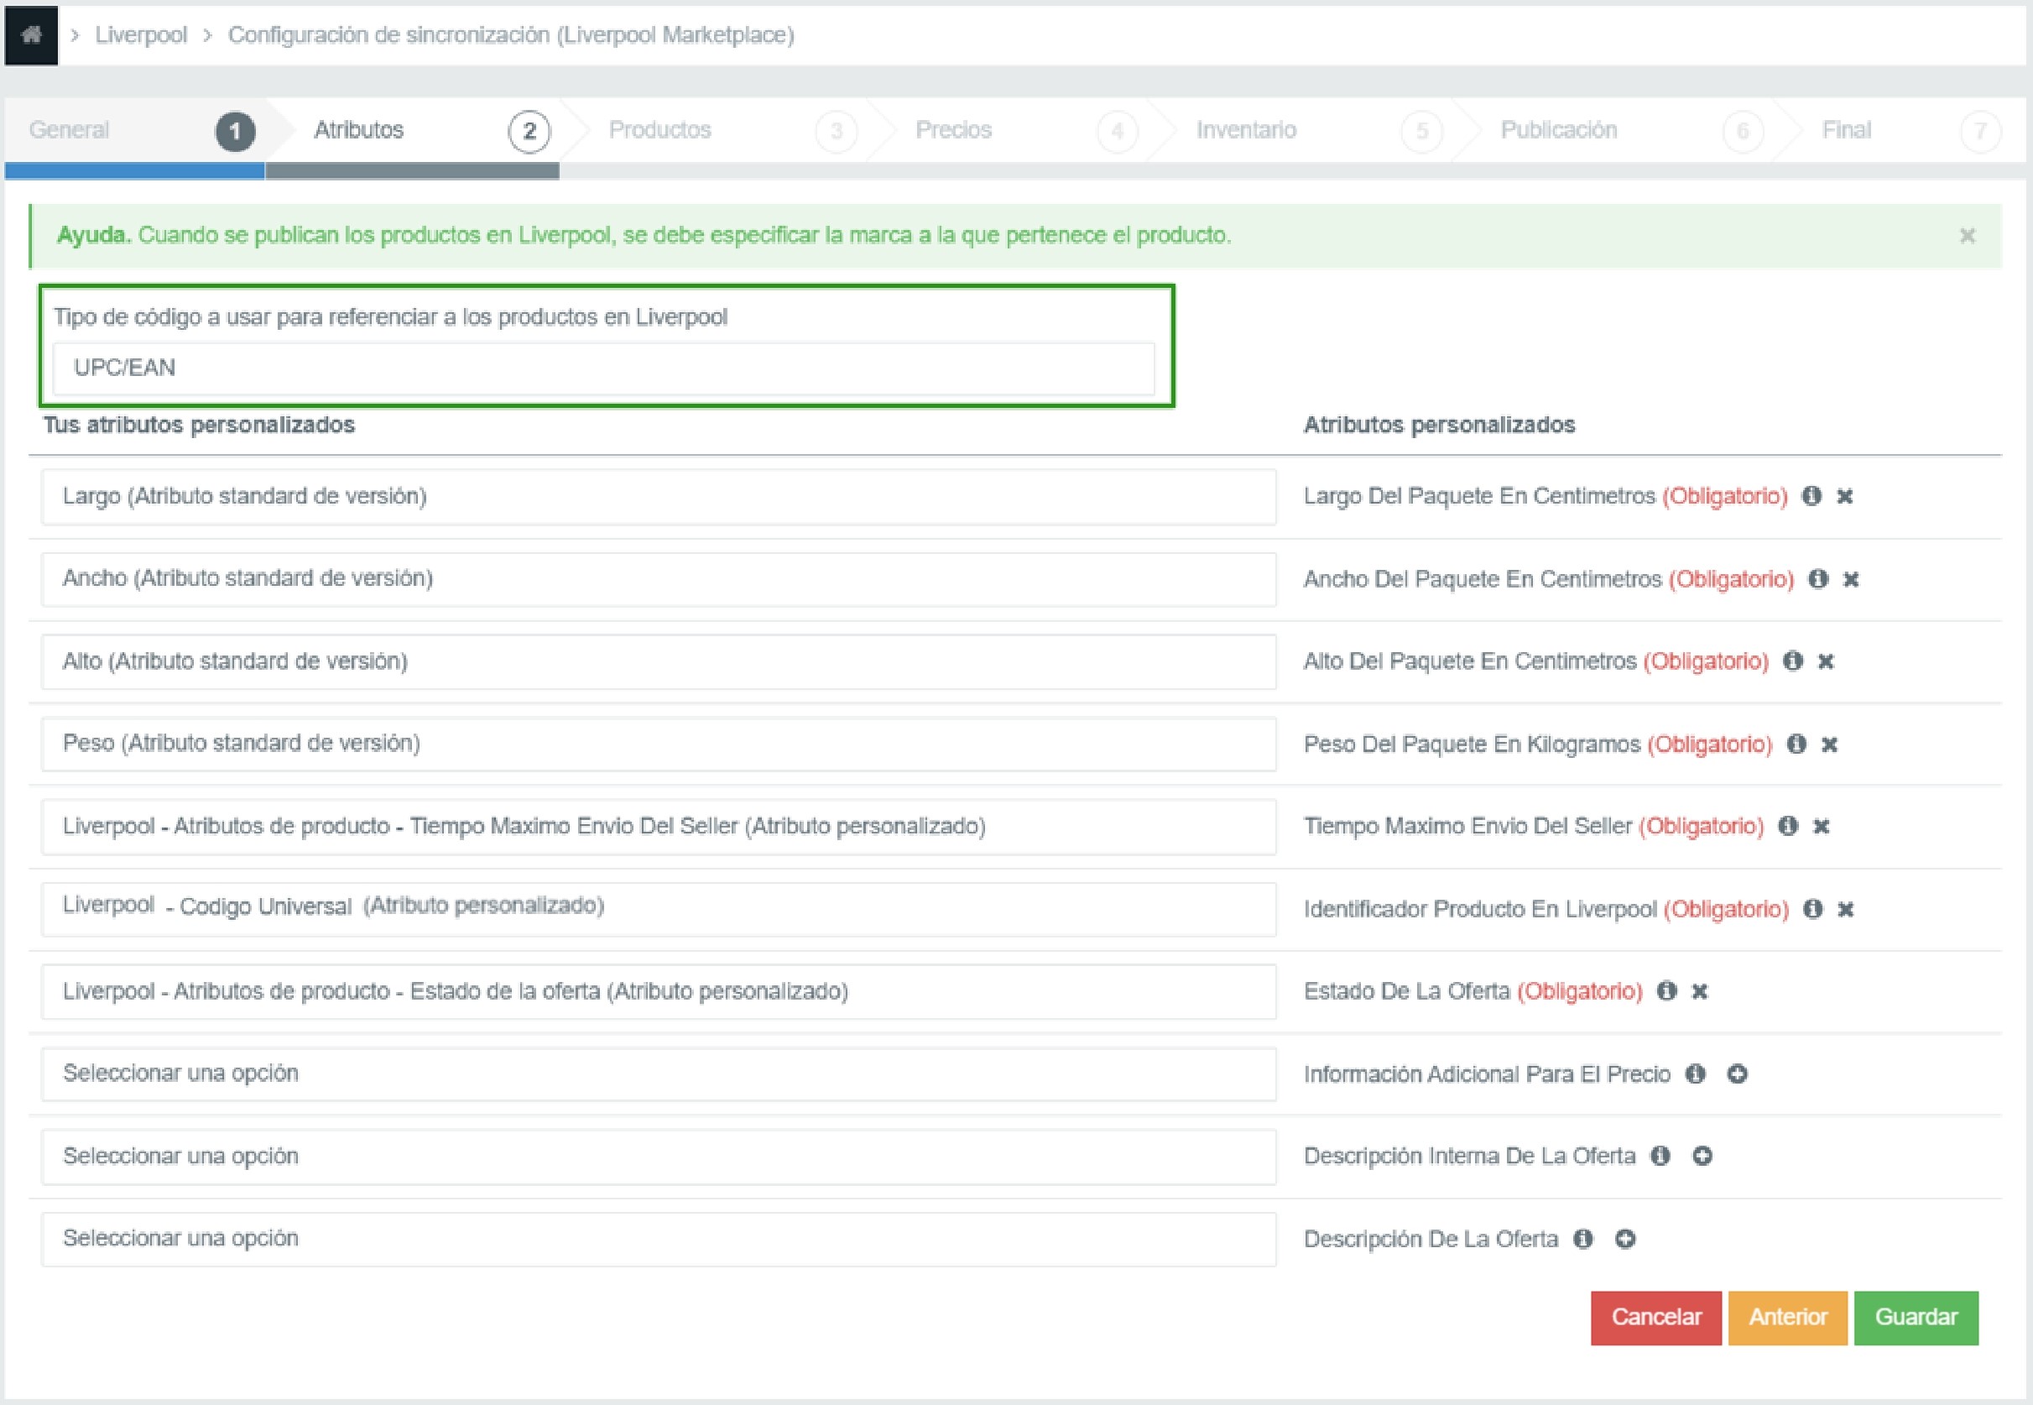Open the Tiempo Maximo Envio Del Seller dropdown

[659, 827]
